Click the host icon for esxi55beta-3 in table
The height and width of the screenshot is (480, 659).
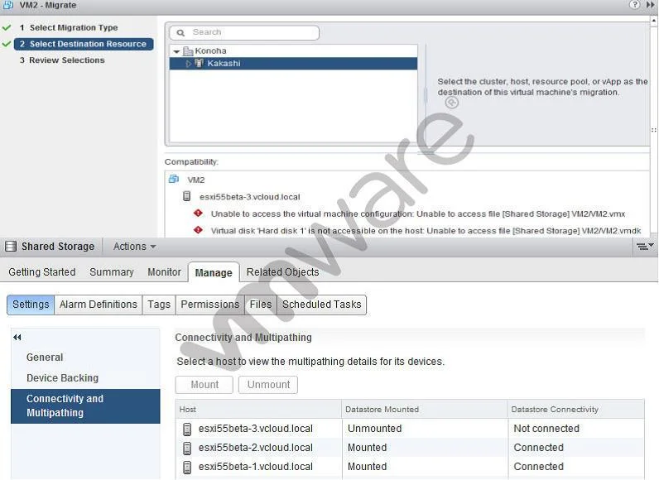tap(187, 429)
